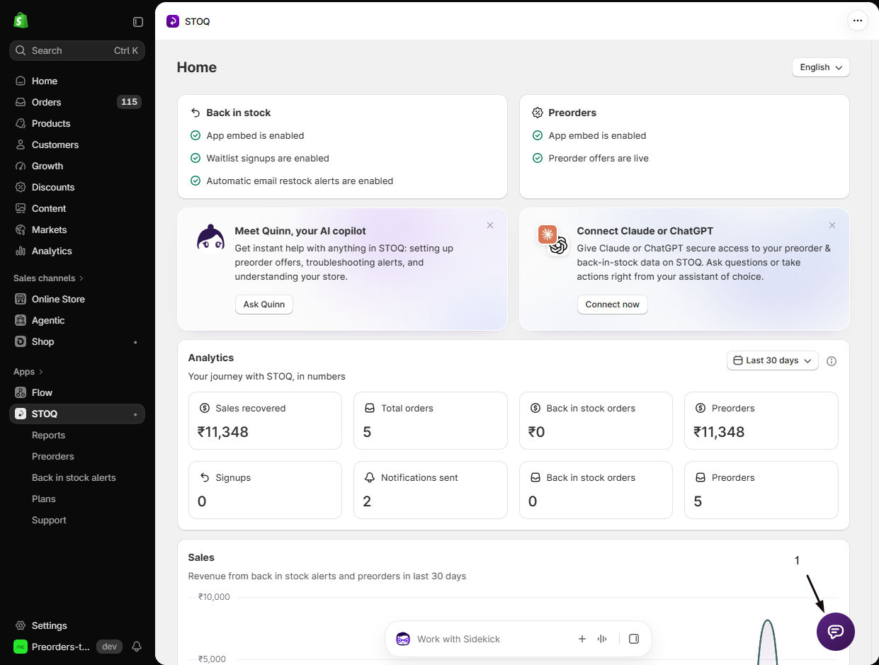Open the Last 30 days date dropdown

click(773, 360)
